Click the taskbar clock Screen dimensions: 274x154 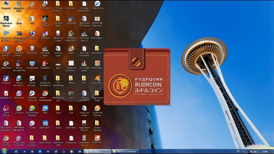point(265,151)
